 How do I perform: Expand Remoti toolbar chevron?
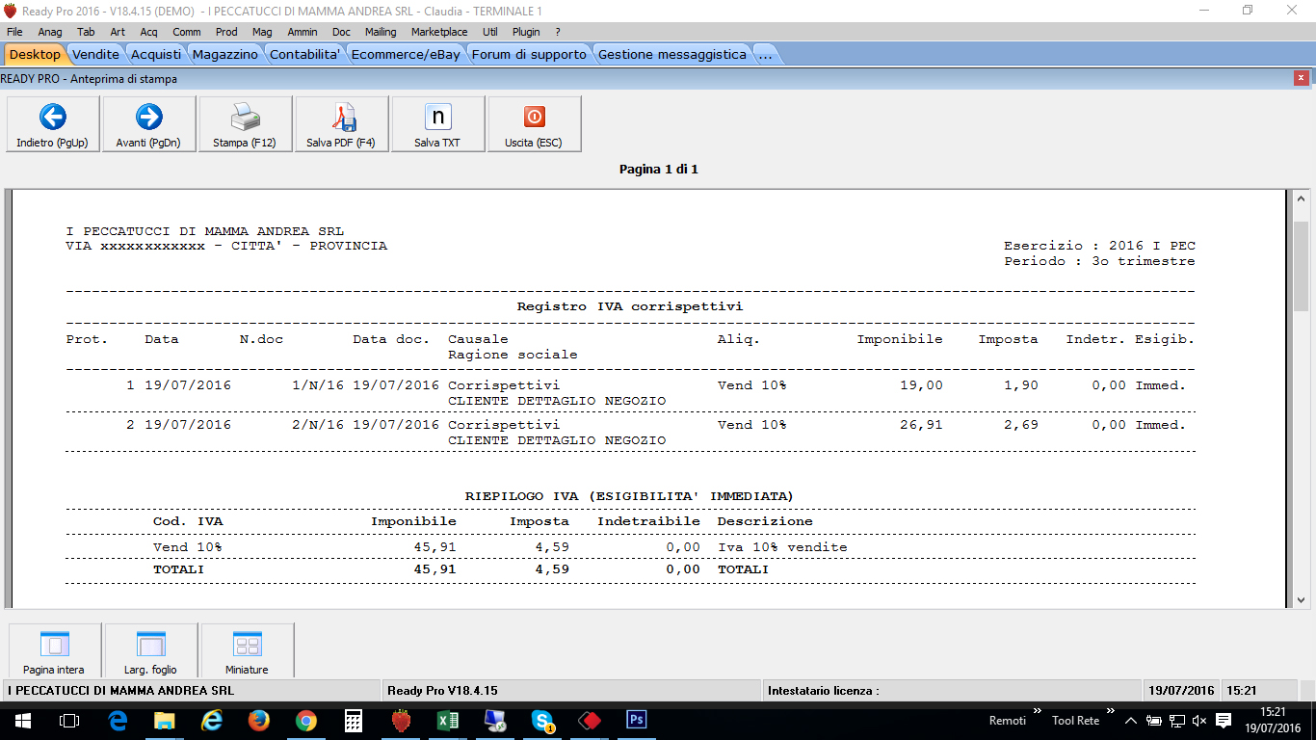click(x=1038, y=712)
